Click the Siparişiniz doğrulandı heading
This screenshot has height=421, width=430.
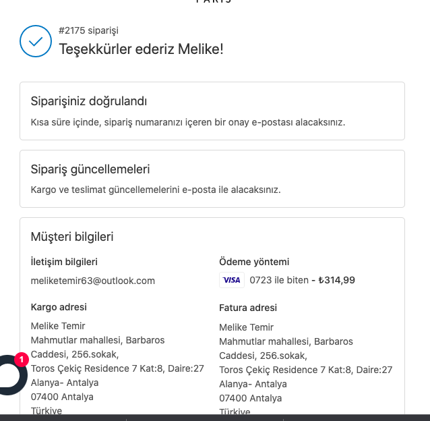(89, 101)
